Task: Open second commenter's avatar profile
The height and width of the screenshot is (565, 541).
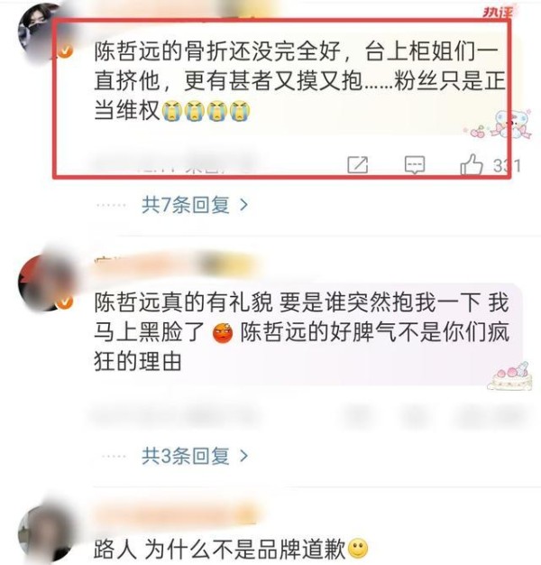Action: click(45, 282)
